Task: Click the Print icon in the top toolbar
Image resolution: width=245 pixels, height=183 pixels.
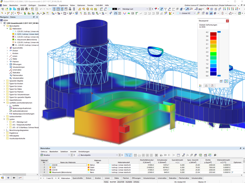Action: (x=27, y=9)
